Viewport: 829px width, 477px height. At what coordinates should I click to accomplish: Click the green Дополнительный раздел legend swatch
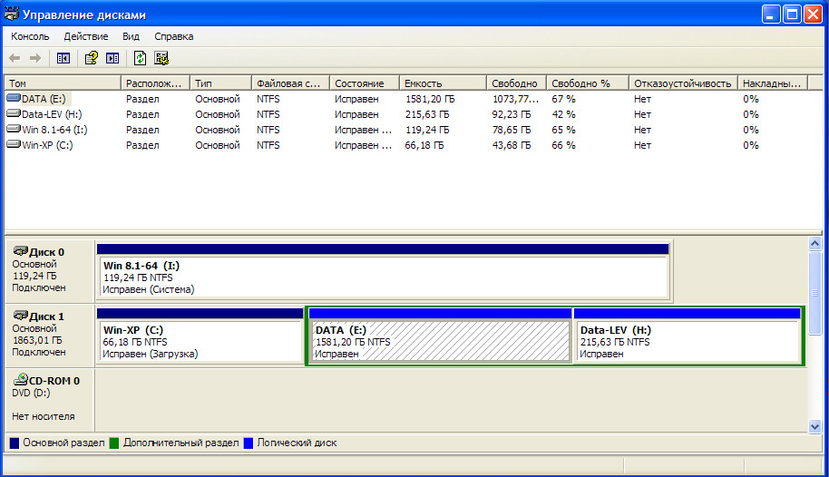tap(114, 443)
